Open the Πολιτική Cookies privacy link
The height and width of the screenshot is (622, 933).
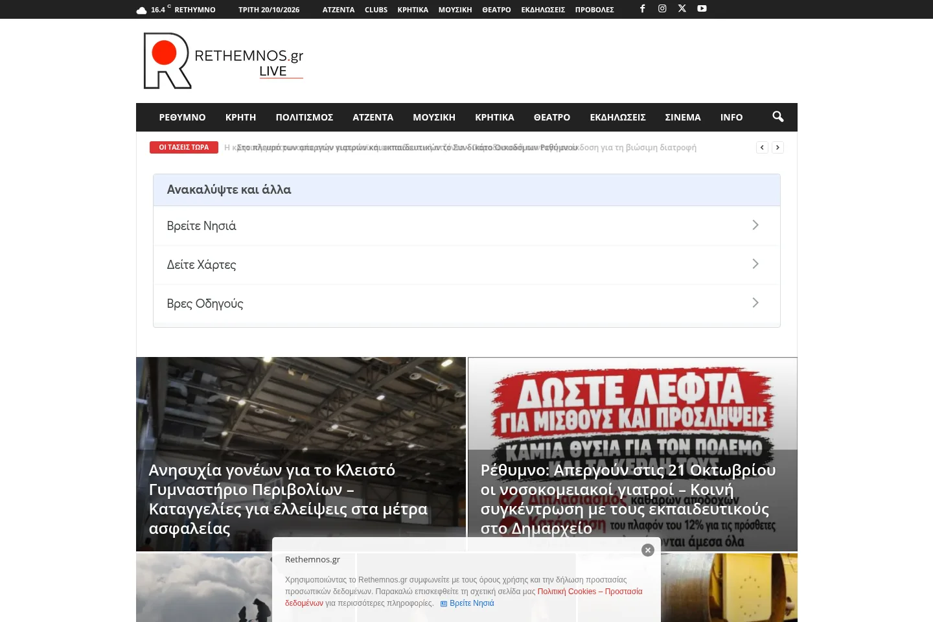click(590, 592)
